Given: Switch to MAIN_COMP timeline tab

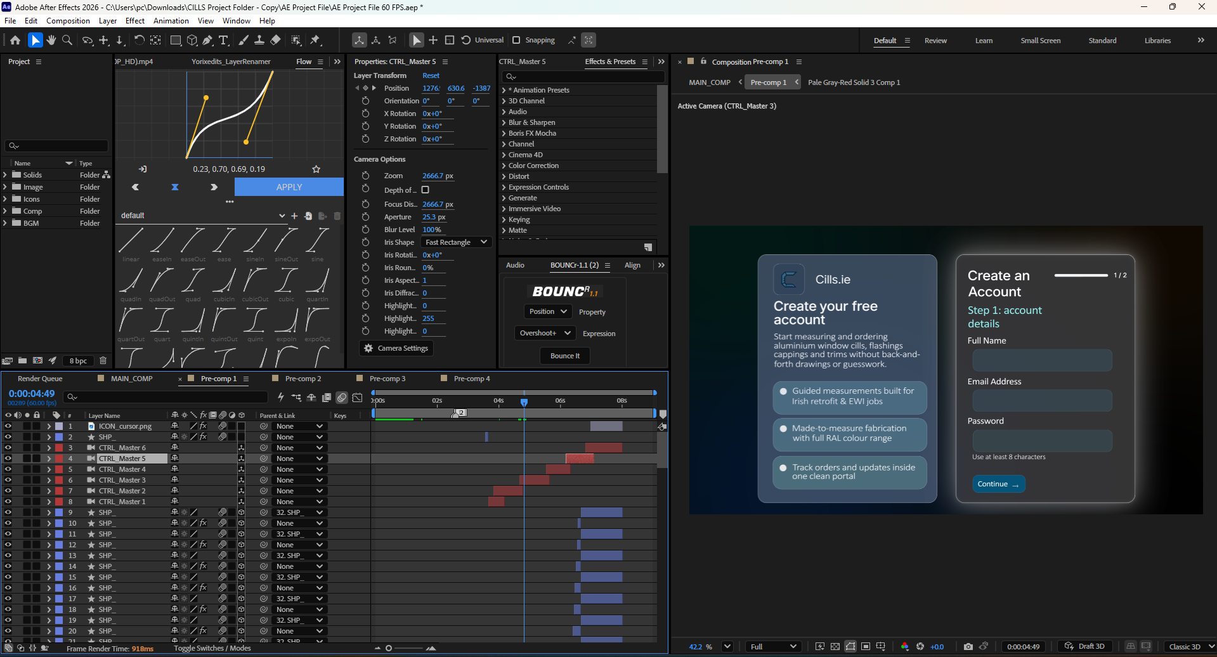Looking at the screenshot, I should tap(132, 379).
